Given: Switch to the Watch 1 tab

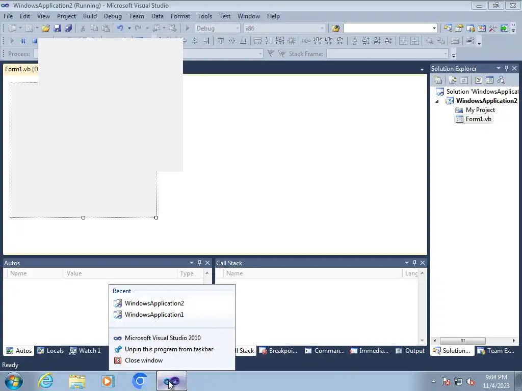Looking at the screenshot, I should tap(85, 350).
